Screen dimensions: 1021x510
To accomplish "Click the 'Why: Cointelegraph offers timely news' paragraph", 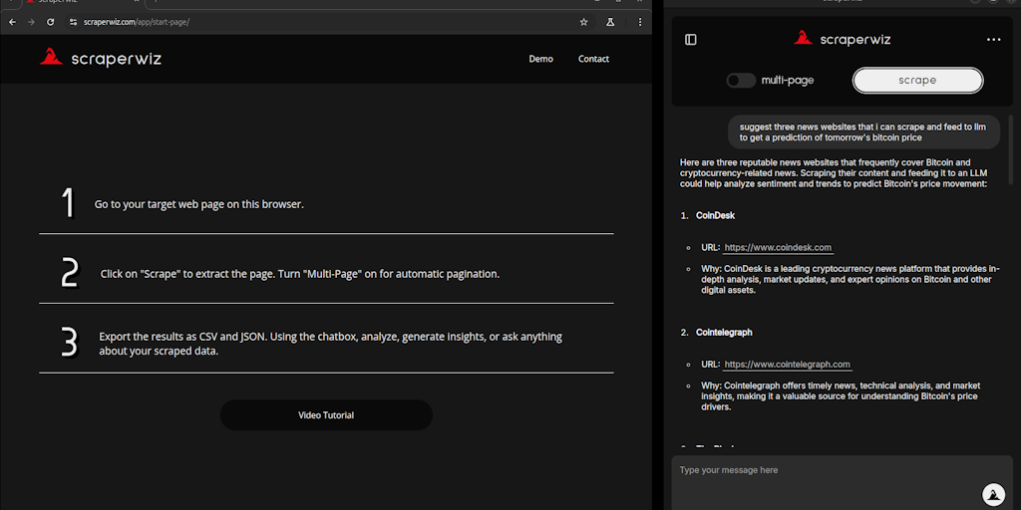I will 840,396.
